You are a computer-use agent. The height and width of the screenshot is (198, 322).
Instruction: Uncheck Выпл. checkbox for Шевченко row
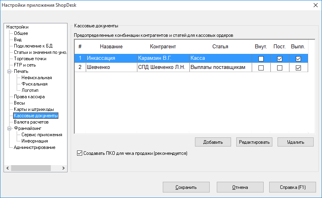(299, 68)
